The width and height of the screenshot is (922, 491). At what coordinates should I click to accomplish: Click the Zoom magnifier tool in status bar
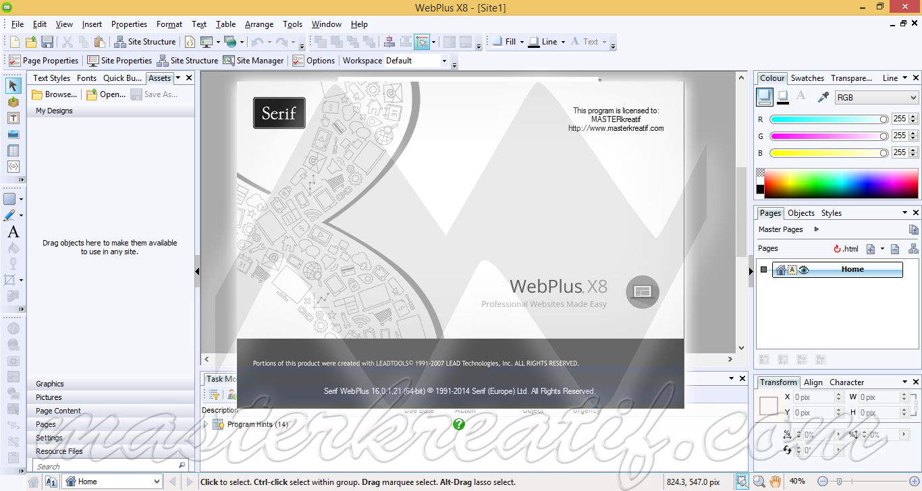759,482
